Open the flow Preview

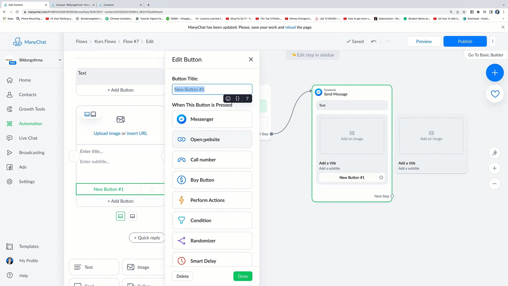point(424,41)
